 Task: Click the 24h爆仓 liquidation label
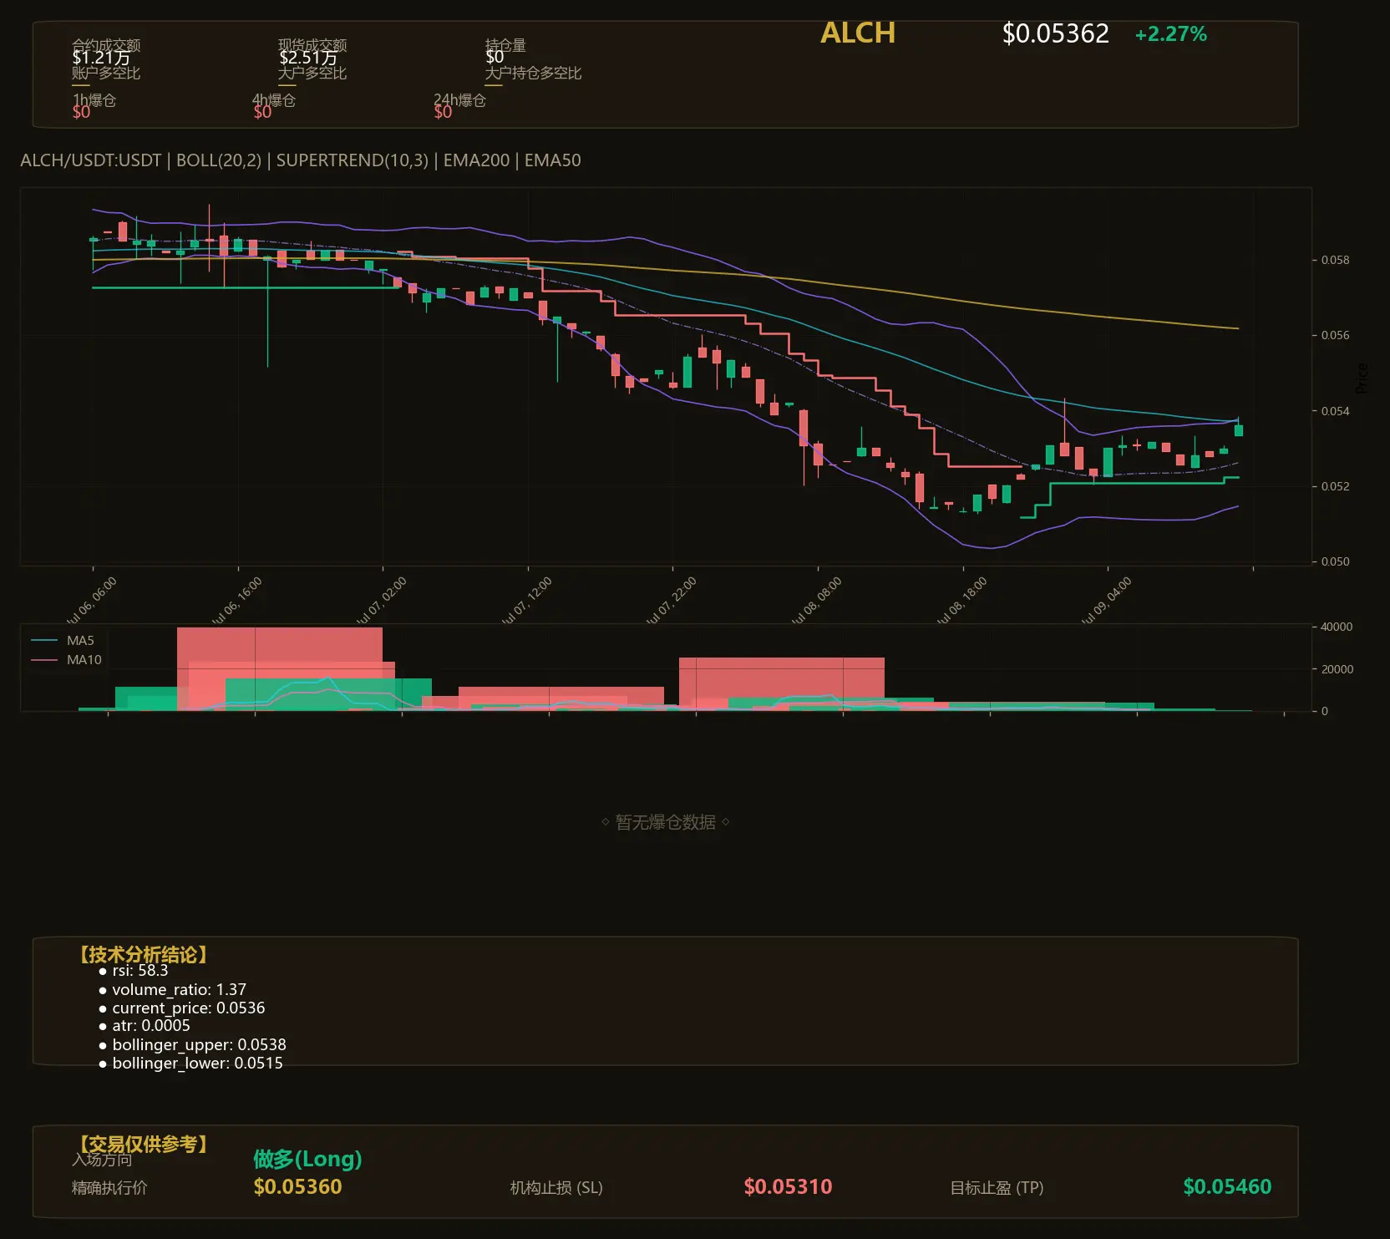point(459,100)
